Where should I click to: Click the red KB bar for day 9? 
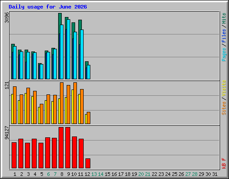point(68,148)
